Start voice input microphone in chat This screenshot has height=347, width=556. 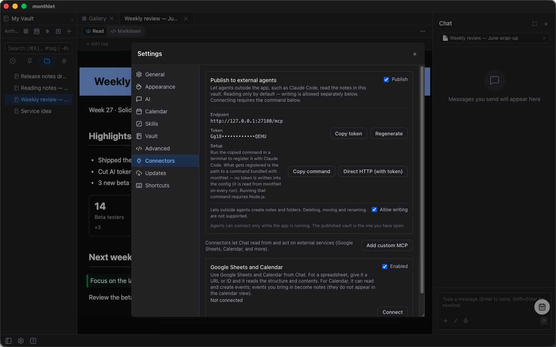466,321
